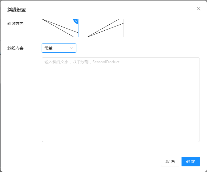Close the 斜线设置 dialog with the X icon

tap(199, 9)
